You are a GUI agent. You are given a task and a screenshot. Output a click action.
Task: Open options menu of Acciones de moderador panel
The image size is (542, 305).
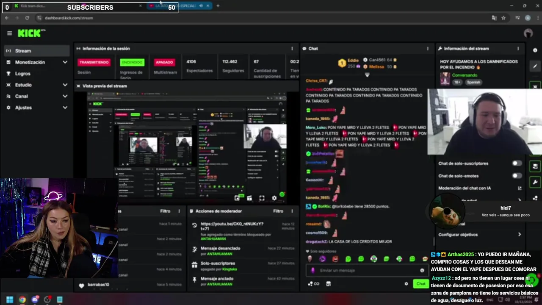[292, 211]
